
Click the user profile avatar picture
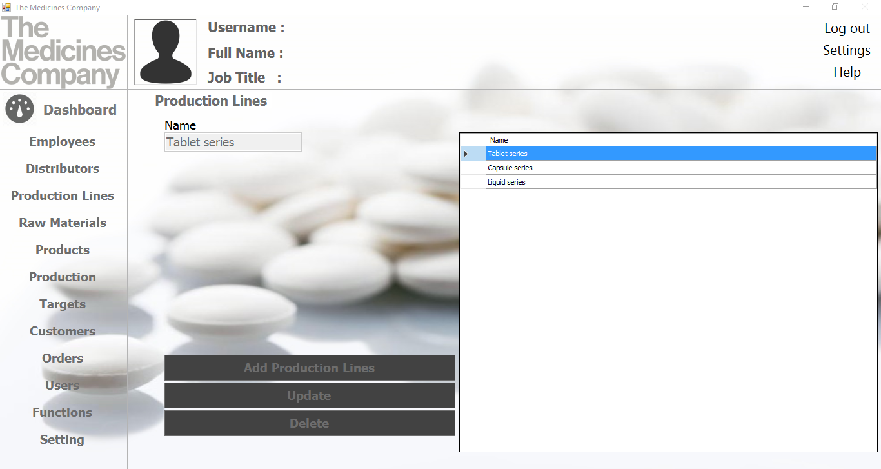coord(166,52)
